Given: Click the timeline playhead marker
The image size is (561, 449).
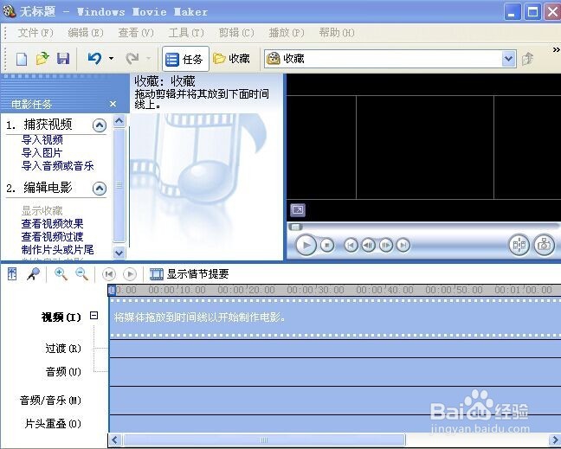Looking at the screenshot, I should [x=112, y=291].
